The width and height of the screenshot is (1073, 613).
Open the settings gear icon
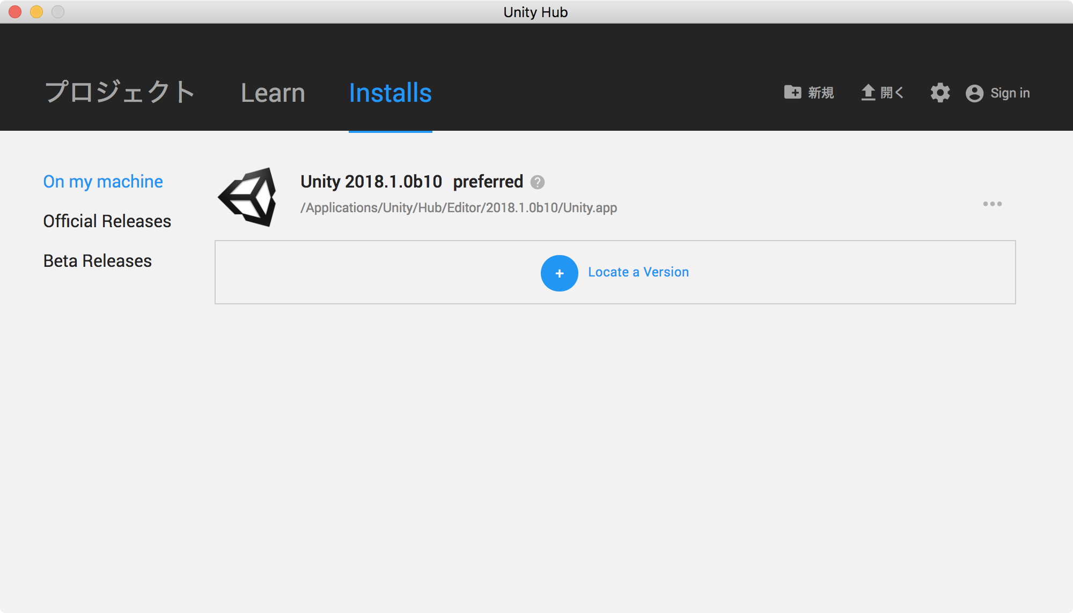pyautogui.click(x=940, y=93)
